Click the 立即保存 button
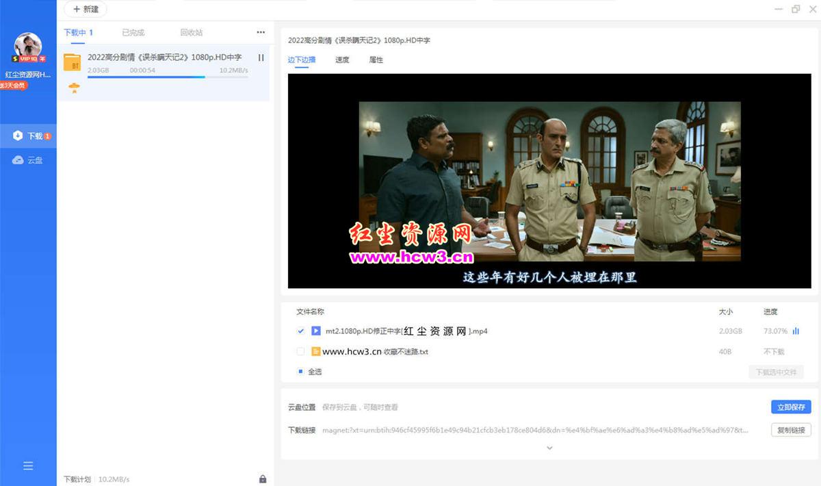 coord(791,407)
